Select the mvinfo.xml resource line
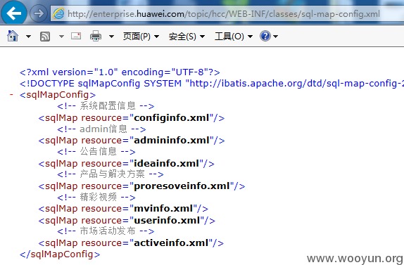 pos(123,209)
